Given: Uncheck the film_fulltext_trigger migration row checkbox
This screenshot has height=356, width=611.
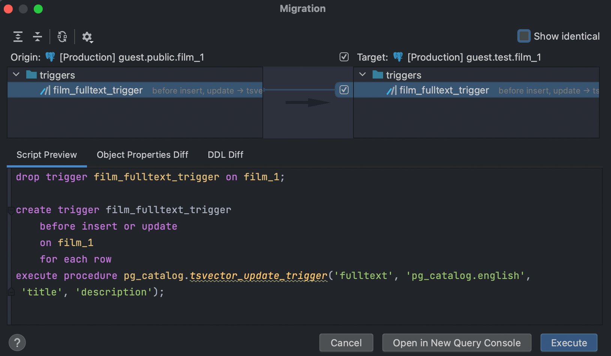Looking at the screenshot, I should (x=344, y=90).
